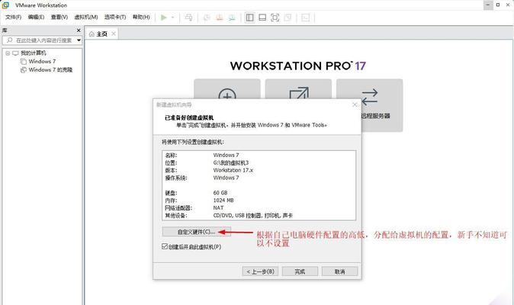Click the 1024 MB memory value
Screen dimensions: 514x305
223,201
